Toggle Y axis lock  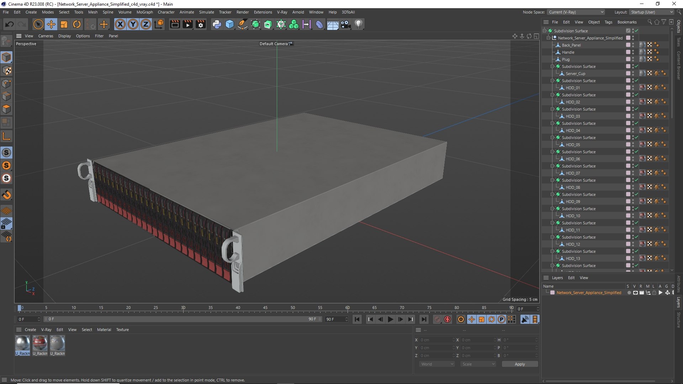[133, 24]
